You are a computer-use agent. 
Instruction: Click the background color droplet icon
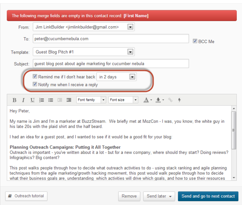pos(158,100)
